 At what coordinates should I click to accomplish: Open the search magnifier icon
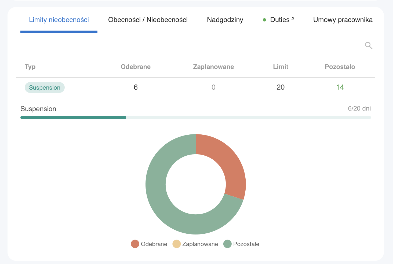[369, 46]
